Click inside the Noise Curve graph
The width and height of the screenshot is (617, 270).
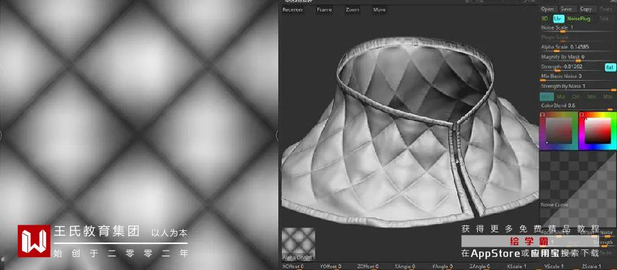[578, 189]
